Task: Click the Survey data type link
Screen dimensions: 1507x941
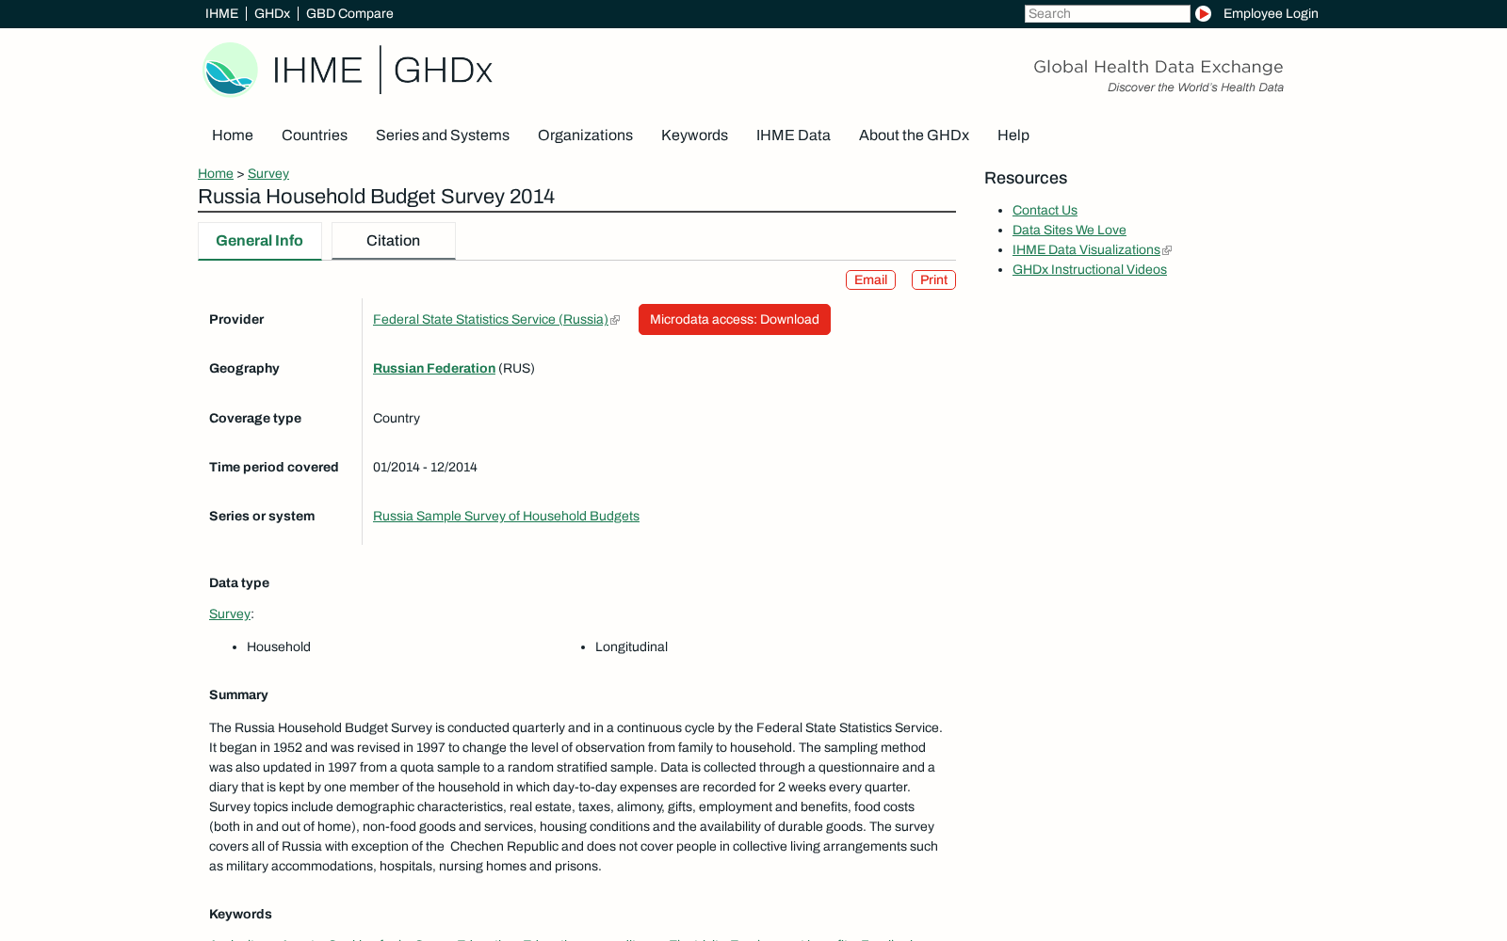Action: (x=230, y=614)
